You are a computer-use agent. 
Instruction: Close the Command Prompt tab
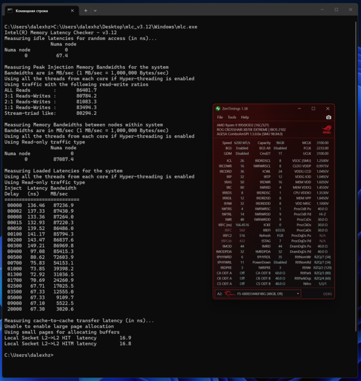(x=72, y=11)
